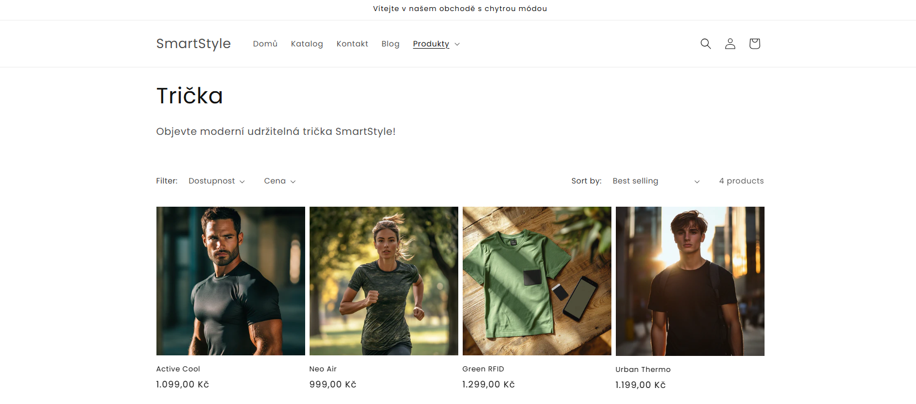Expand the Dostupnost filter
Screen dimensions: 916x404
216,181
